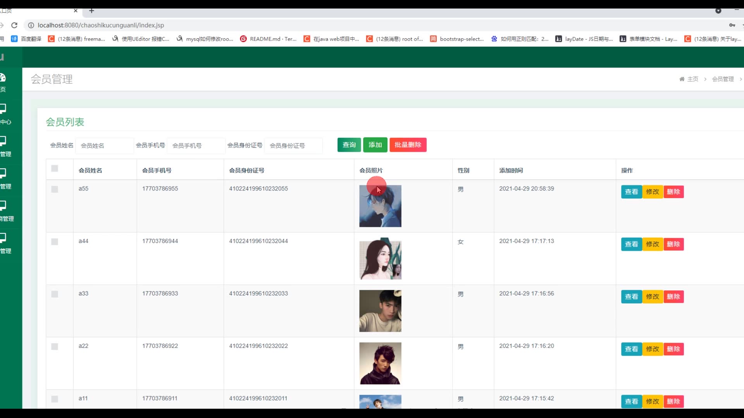The width and height of the screenshot is (744, 418).
Task: Check the checkbox for member a33
Action: [55, 294]
